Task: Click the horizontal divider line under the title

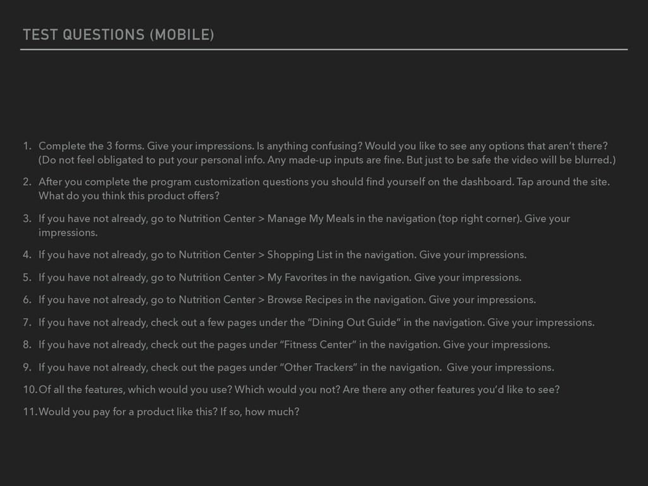Action: pyautogui.click(x=324, y=49)
